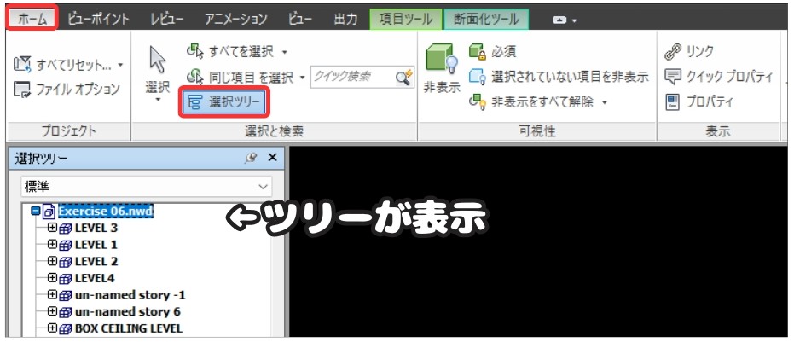
Task: Click the すべてを選択 icon
Action: tap(195, 51)
